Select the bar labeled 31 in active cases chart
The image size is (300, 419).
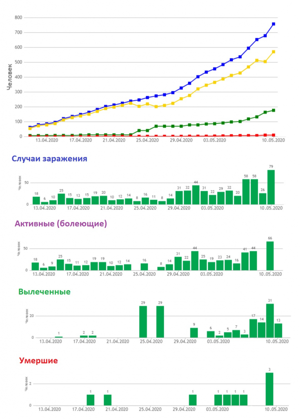pos(178,264)
